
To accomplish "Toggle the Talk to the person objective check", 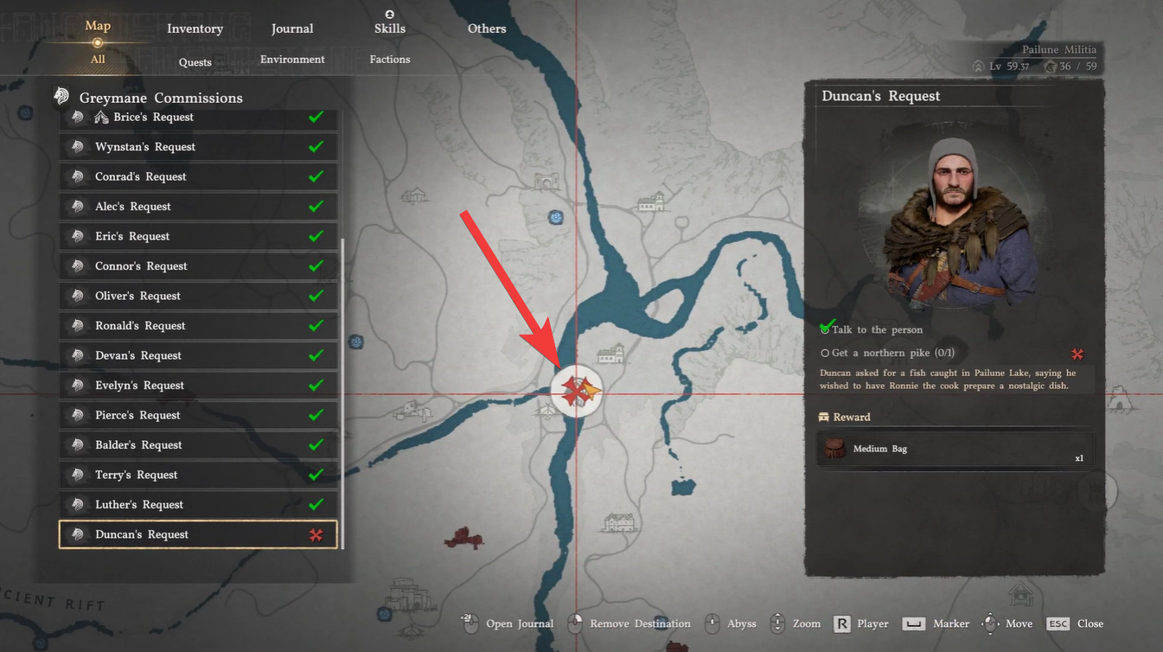I will pyautogui.click(x=827, y=328).
